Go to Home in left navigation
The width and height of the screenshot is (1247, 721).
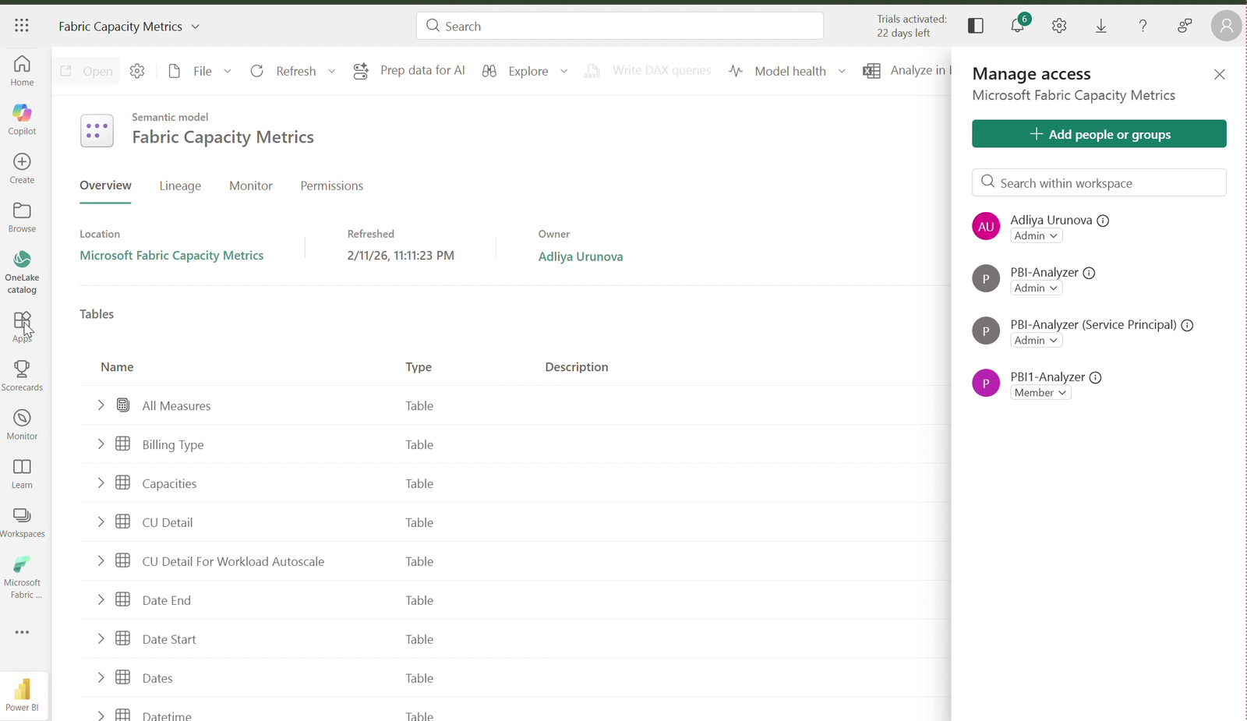click(22, 71)
